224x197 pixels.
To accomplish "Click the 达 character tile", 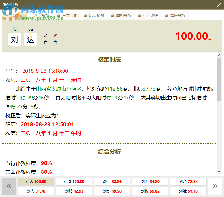I will click(x=30, y=39).
